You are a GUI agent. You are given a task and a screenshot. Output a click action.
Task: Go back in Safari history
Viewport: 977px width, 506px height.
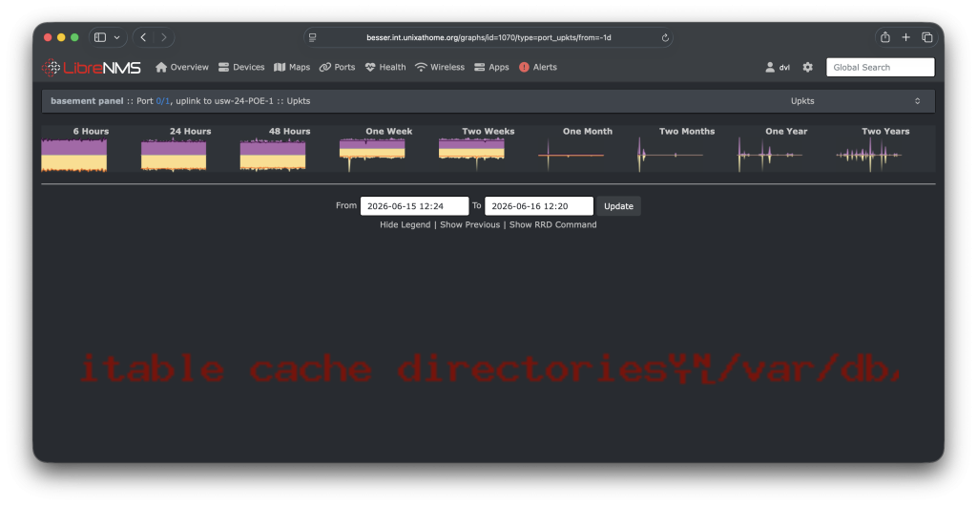click(143, 37)
